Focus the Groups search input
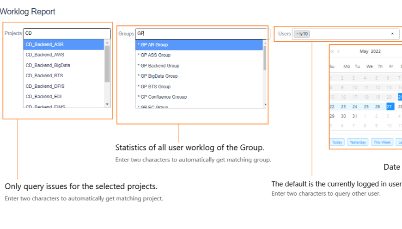The image size is (402, 229). [x=201, y=34]
